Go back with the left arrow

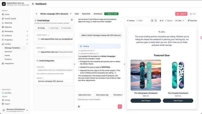[36, 14]
